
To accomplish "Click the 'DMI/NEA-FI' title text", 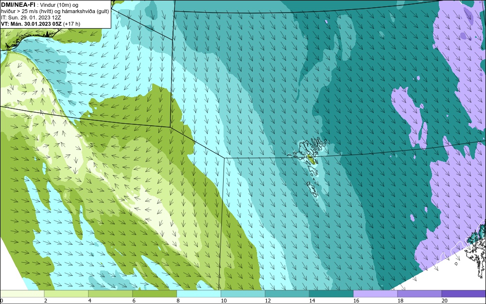I will click(x=18, y=4).
